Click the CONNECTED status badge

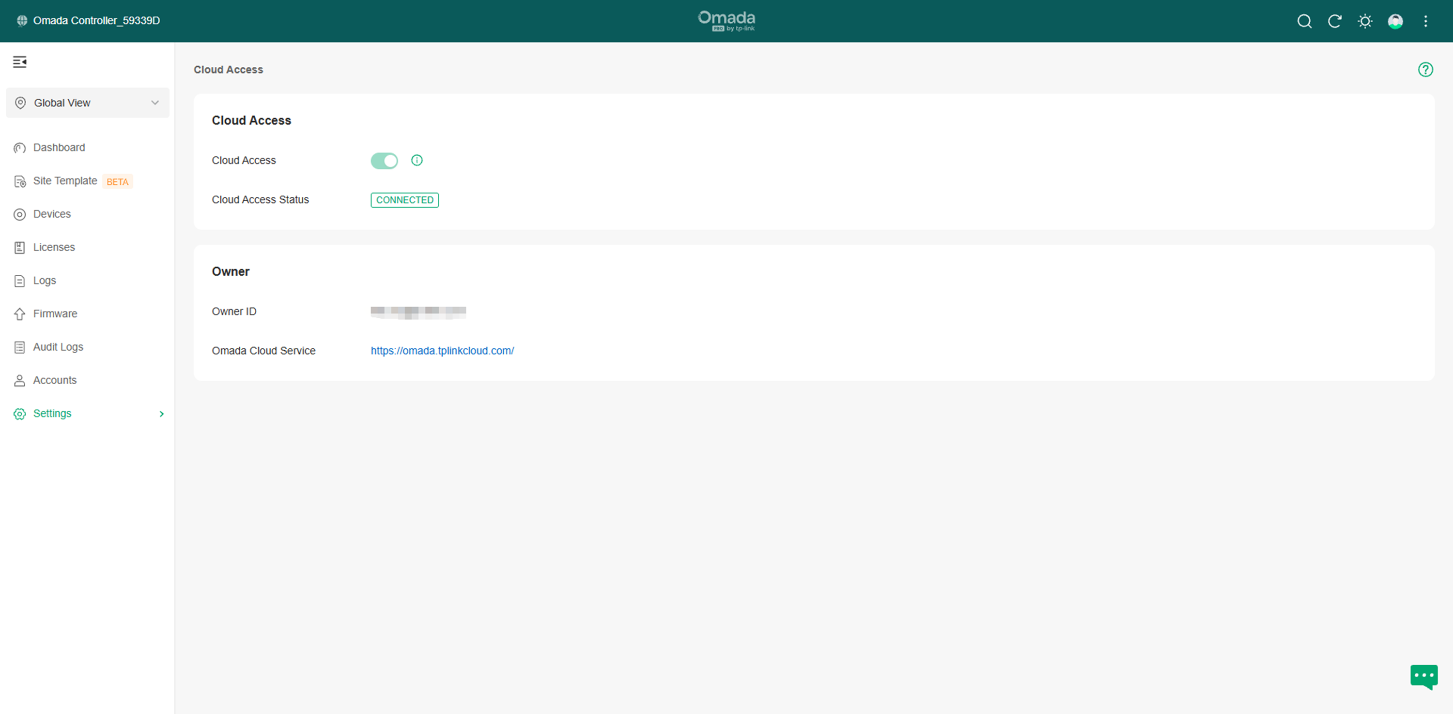click(x=404, y=199)
